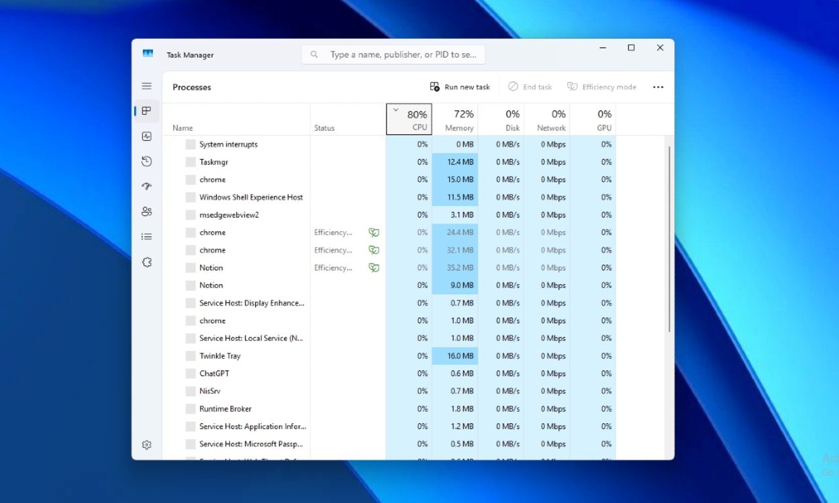Image resolution: width=839 pixels, height=503 pixels.
Task: Click the Efficiency mode button
Action: click(601, 87)
